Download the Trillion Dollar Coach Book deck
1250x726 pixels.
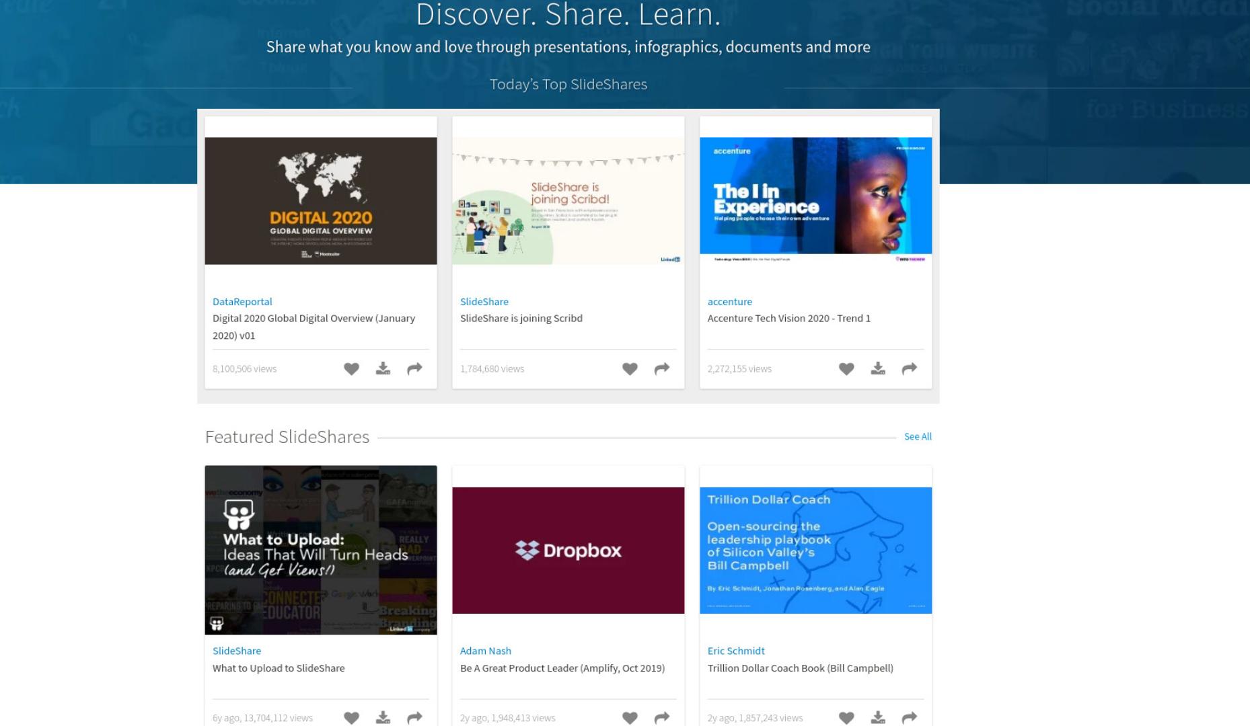point(878,718)
